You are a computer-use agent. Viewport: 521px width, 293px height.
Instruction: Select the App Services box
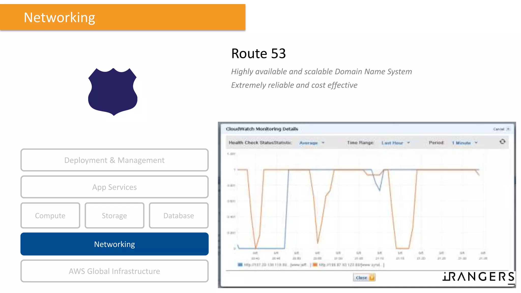[114, 187]
